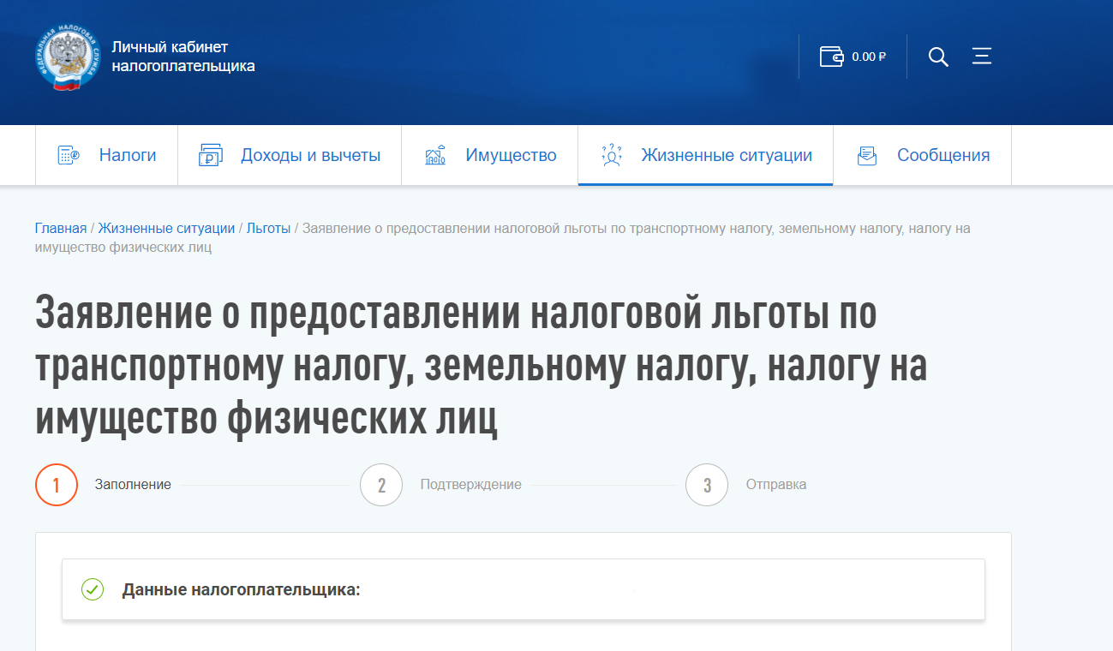The height and width of the screenshot is (651, 1113).
Task: Switch to Доходы и вычеты tab
Action: pos(290,155)
